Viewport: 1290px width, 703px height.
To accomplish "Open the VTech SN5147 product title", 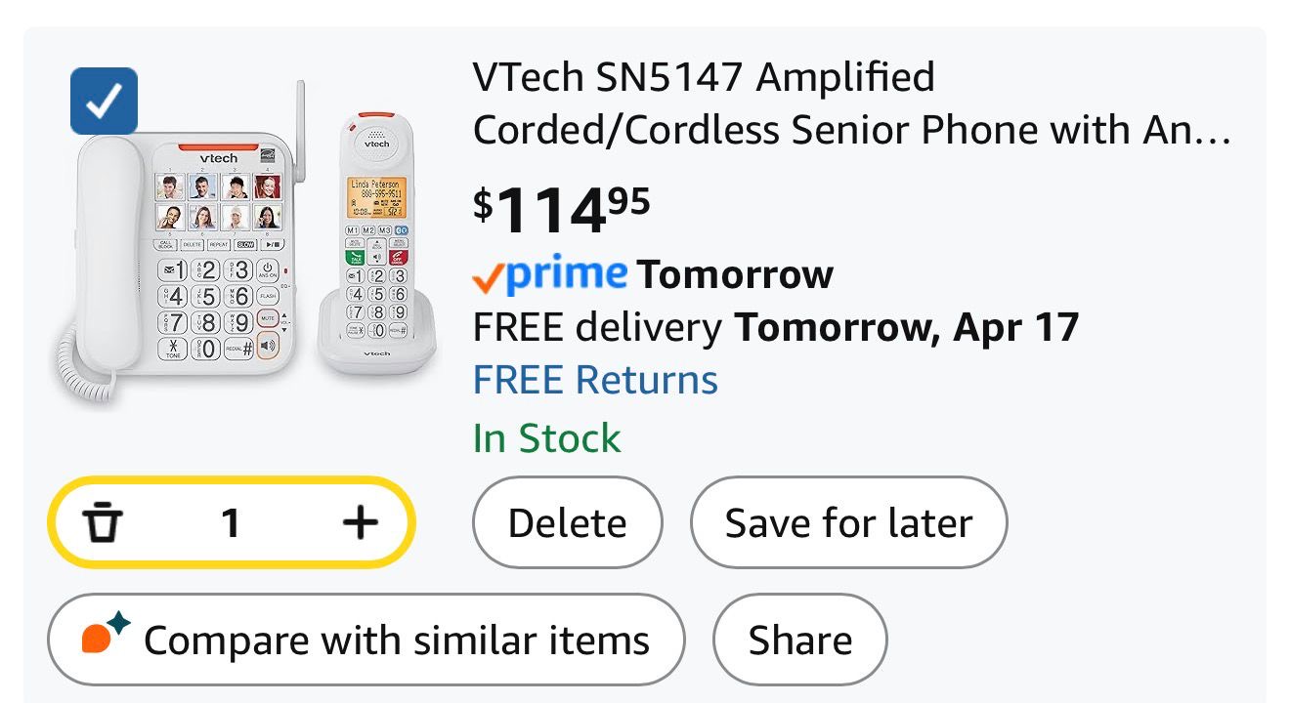I will [x=850, y=103].
